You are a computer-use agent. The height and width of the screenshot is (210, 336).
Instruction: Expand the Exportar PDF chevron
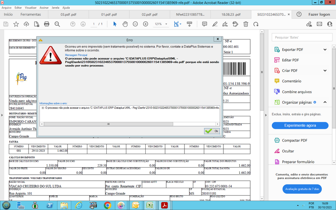click(325, 50)
